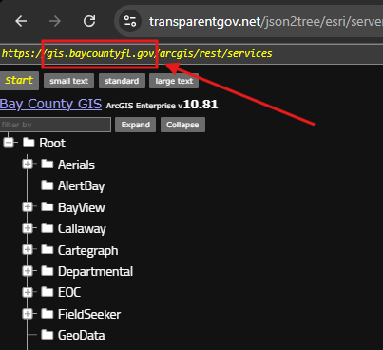Viewport: 383px width, 350px height.
Task: Expand the Aerials folder plus box
Action: click(x=28, y=165)
